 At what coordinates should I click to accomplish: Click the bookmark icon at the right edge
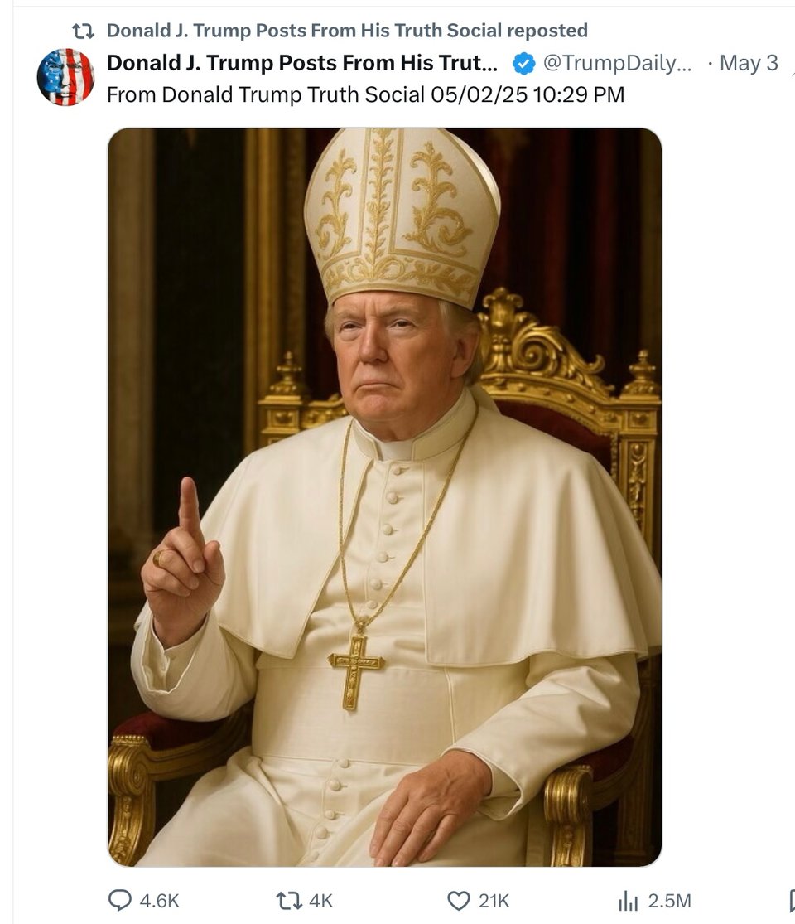(x=789, y=900)
